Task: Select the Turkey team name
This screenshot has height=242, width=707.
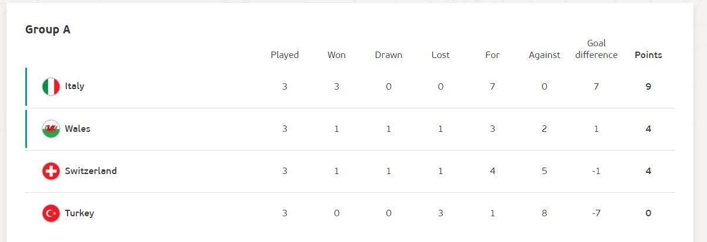Action: click(79, 213)
